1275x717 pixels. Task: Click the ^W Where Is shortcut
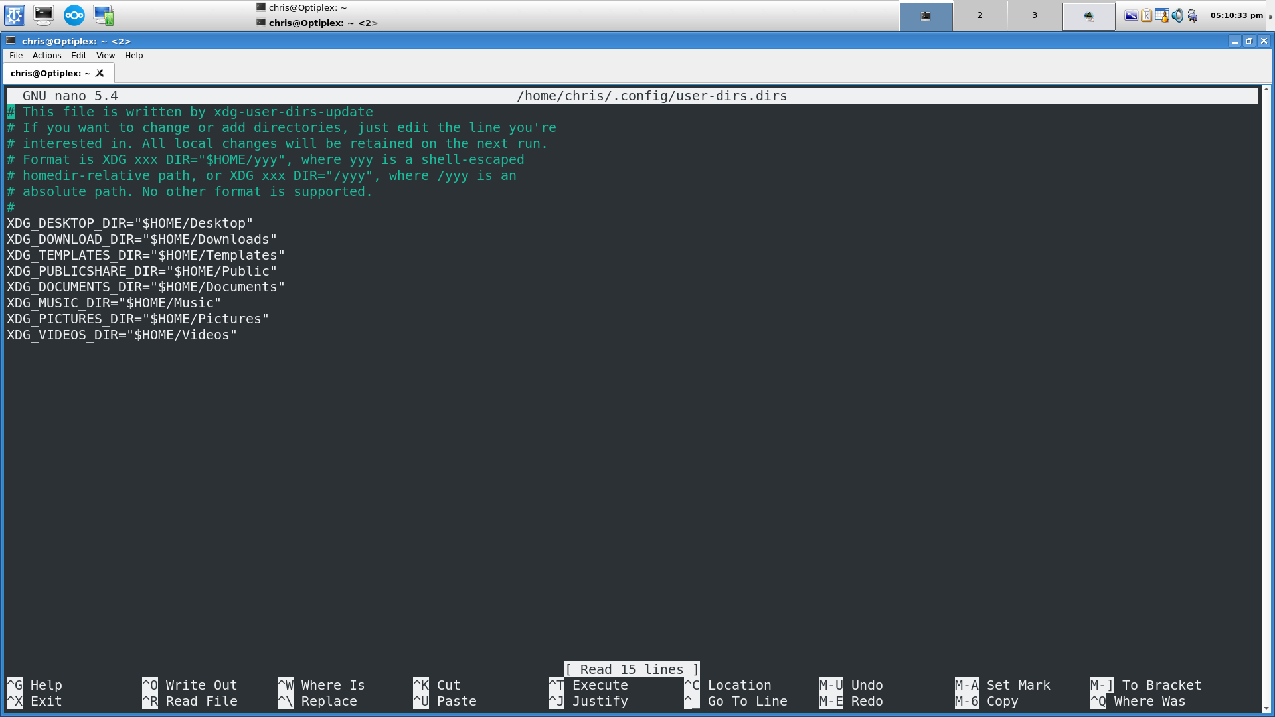click(x=321, y=686)
